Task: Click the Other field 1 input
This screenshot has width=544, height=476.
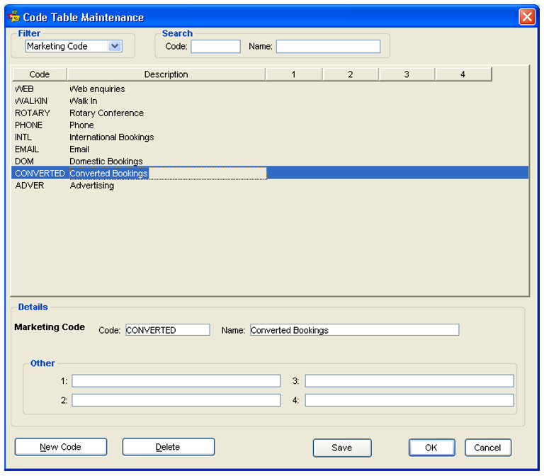Action: [176, 381]
